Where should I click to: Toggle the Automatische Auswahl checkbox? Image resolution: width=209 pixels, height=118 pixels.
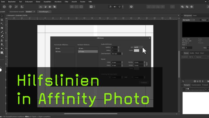[x=8, y=12]
